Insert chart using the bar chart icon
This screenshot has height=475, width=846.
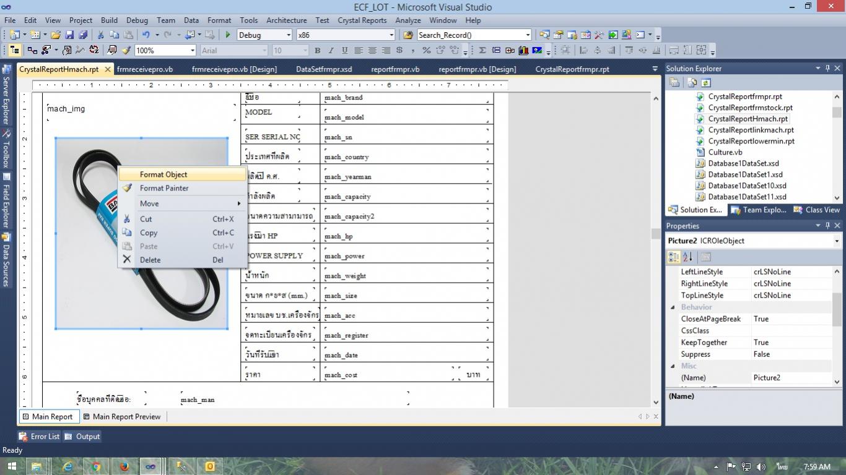(x=523, y=50)
